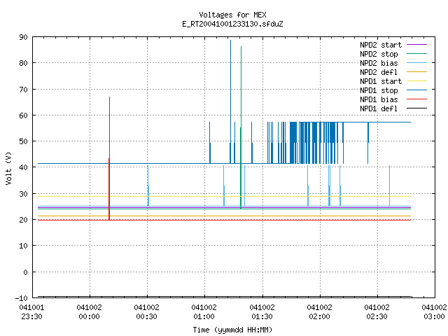Click the y-axis tick label 60
Screen dimensions: 448x336
pos(23,115)
